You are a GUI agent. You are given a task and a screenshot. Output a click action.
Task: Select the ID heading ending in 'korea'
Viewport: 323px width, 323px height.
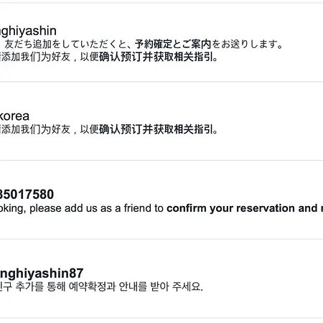[14, 116]
